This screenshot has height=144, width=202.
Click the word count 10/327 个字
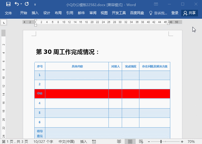pyautogui.click(x=43, y=142)
